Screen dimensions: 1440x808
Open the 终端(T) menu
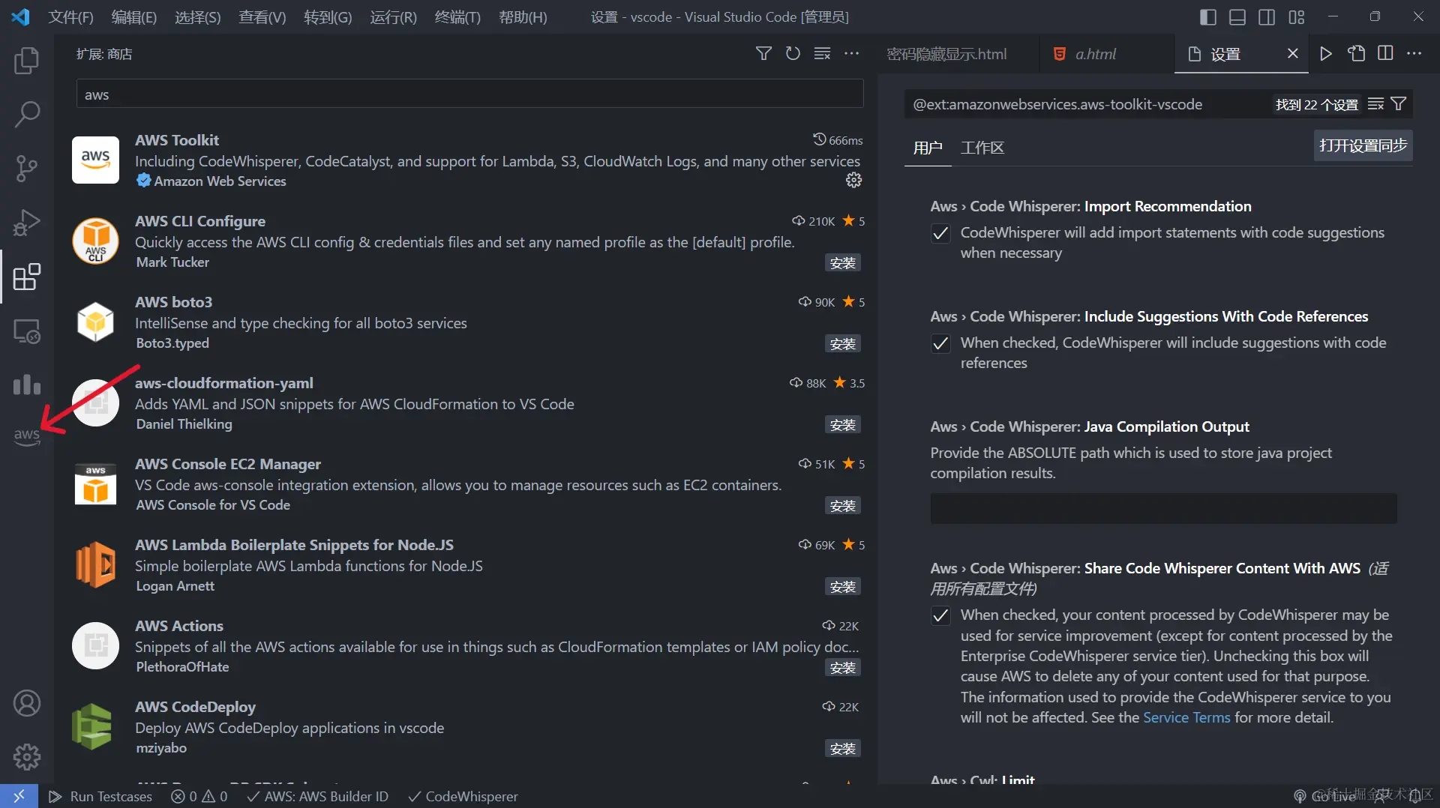[457, 16]
